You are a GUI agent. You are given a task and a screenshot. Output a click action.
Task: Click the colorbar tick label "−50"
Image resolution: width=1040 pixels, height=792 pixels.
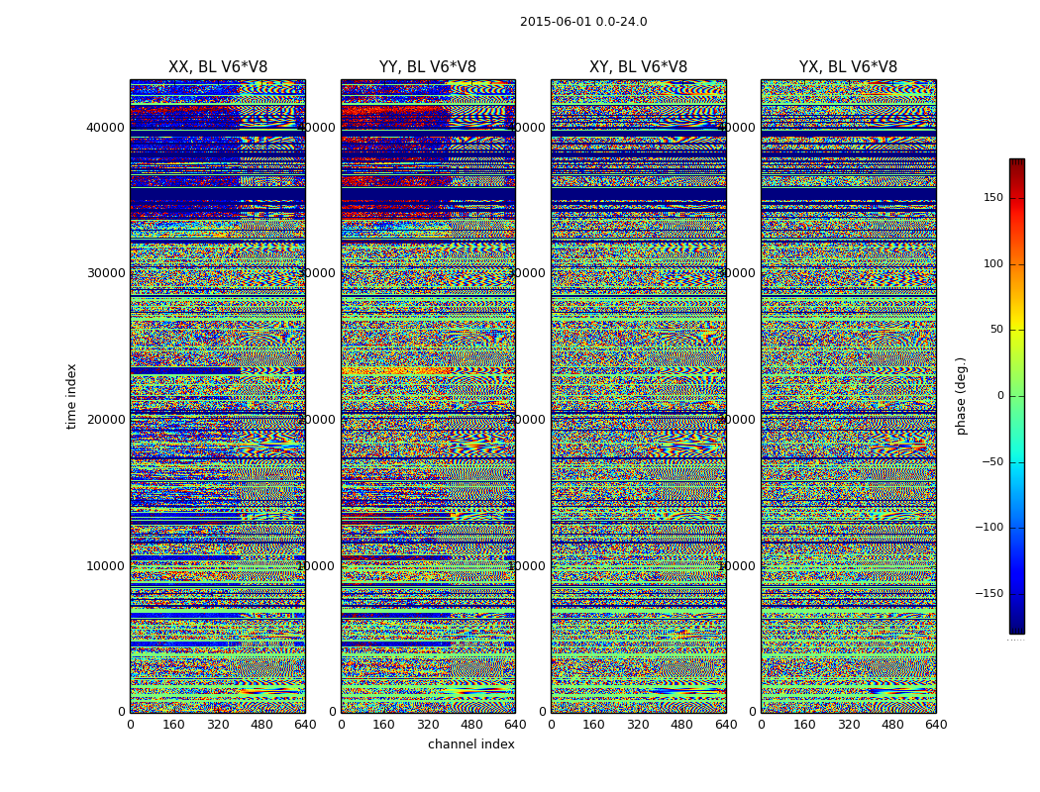point(992,461)
